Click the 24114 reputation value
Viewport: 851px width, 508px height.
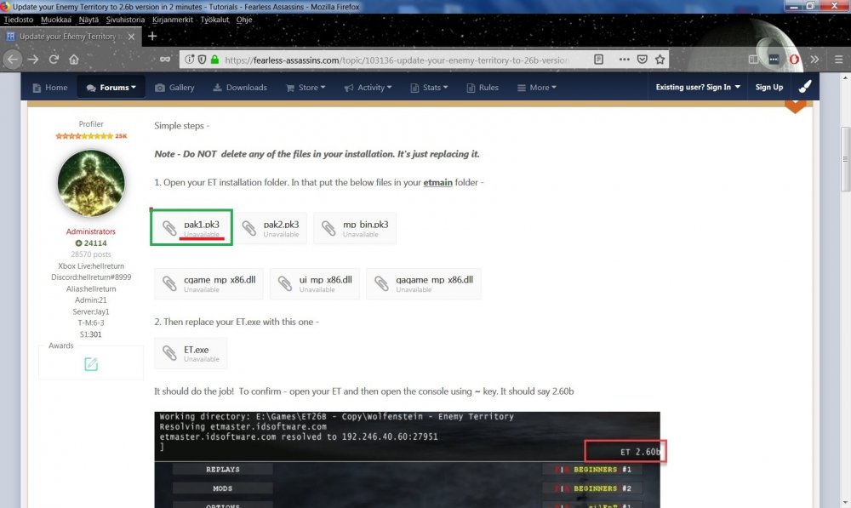91,243
